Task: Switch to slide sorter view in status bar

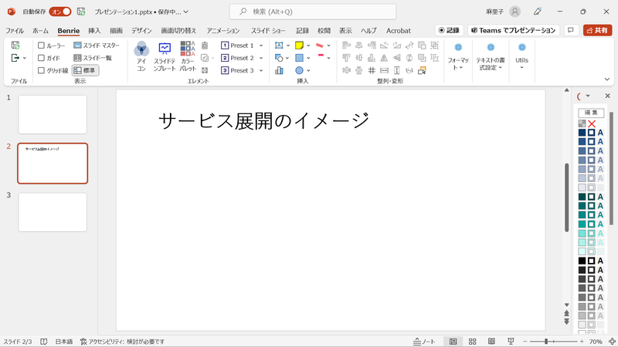Action: [472, 342]
